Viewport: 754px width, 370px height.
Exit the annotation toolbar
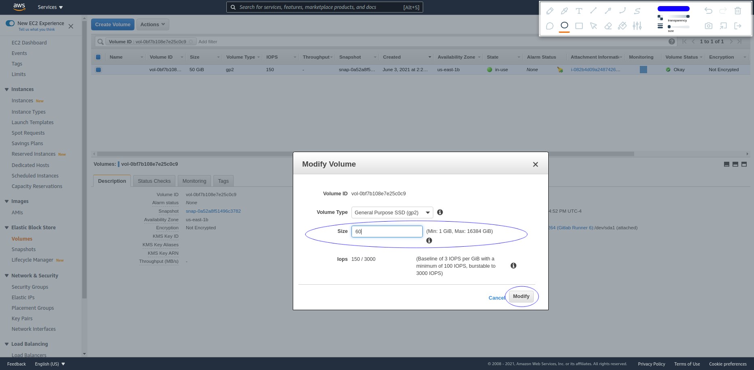click(738, 26)
